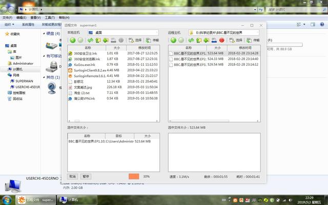Select SunloginClient9.8.2 file row
Viewport: 328px width, 205px height.
click(x=113, y=70)
